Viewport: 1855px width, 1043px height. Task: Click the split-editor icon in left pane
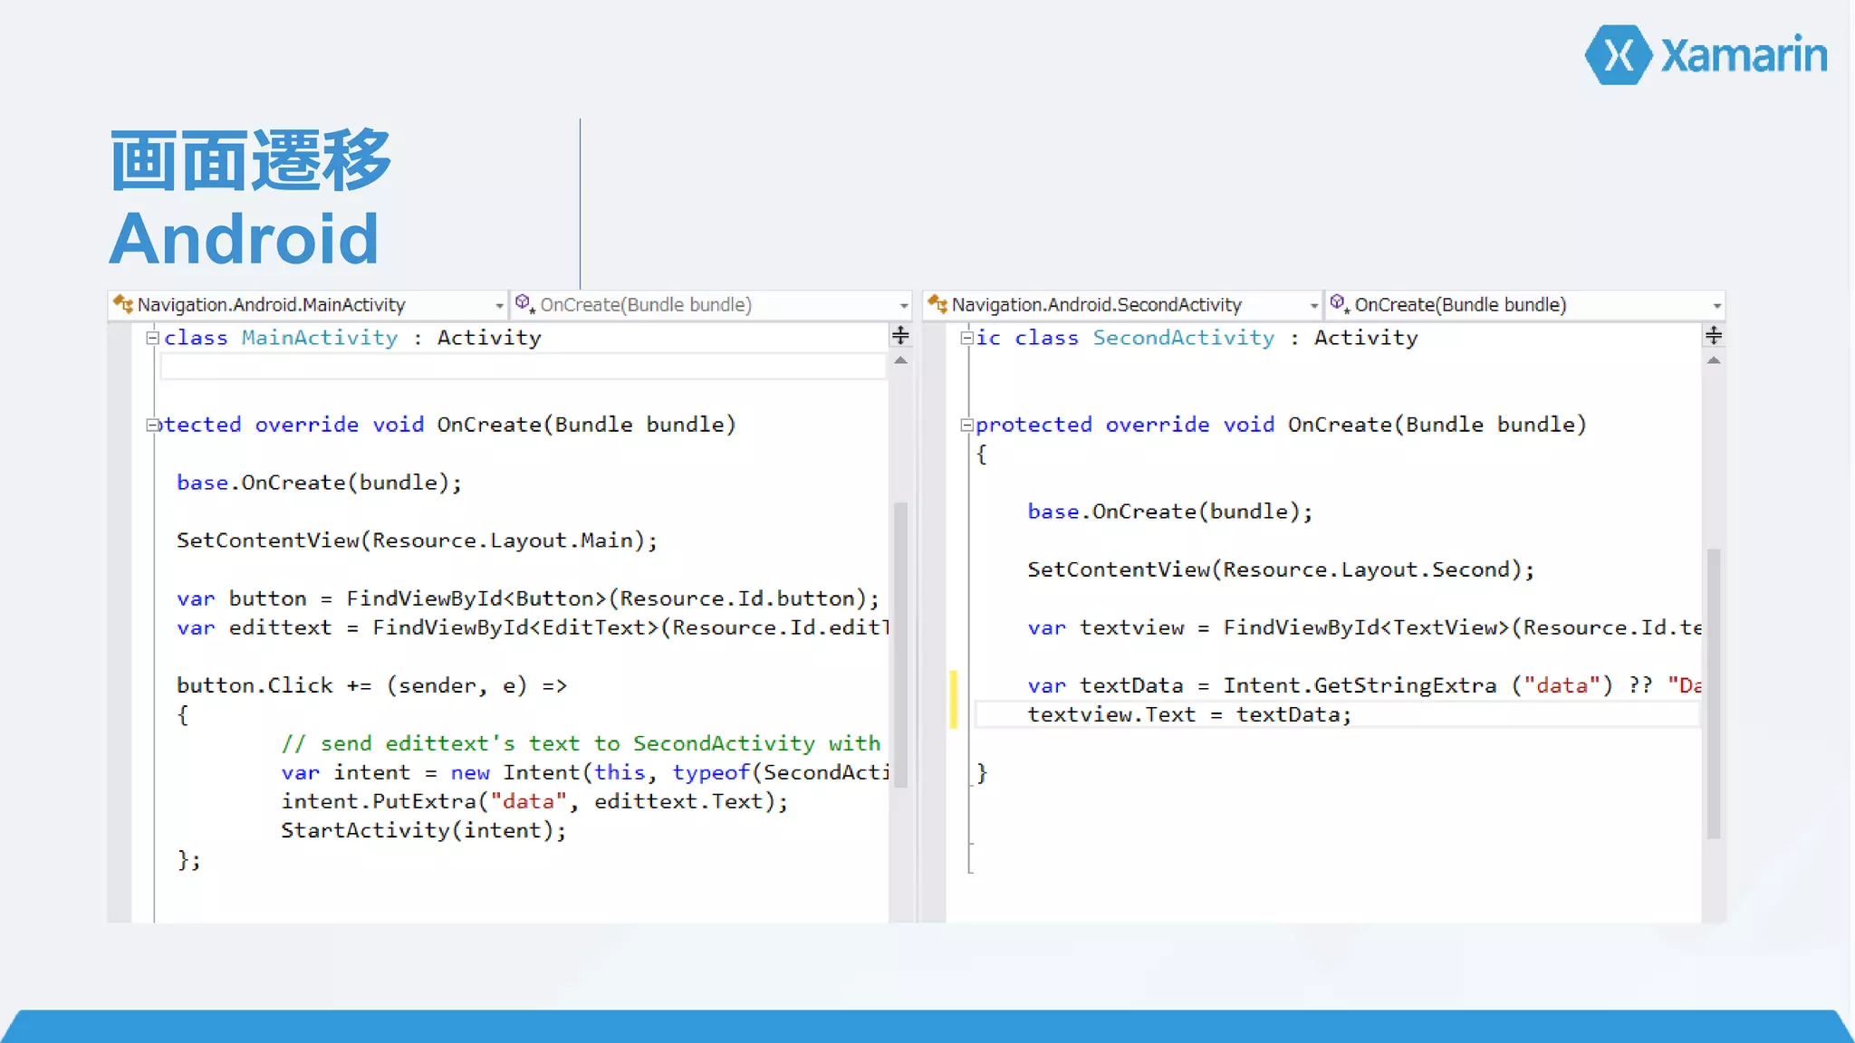(900, 336)
